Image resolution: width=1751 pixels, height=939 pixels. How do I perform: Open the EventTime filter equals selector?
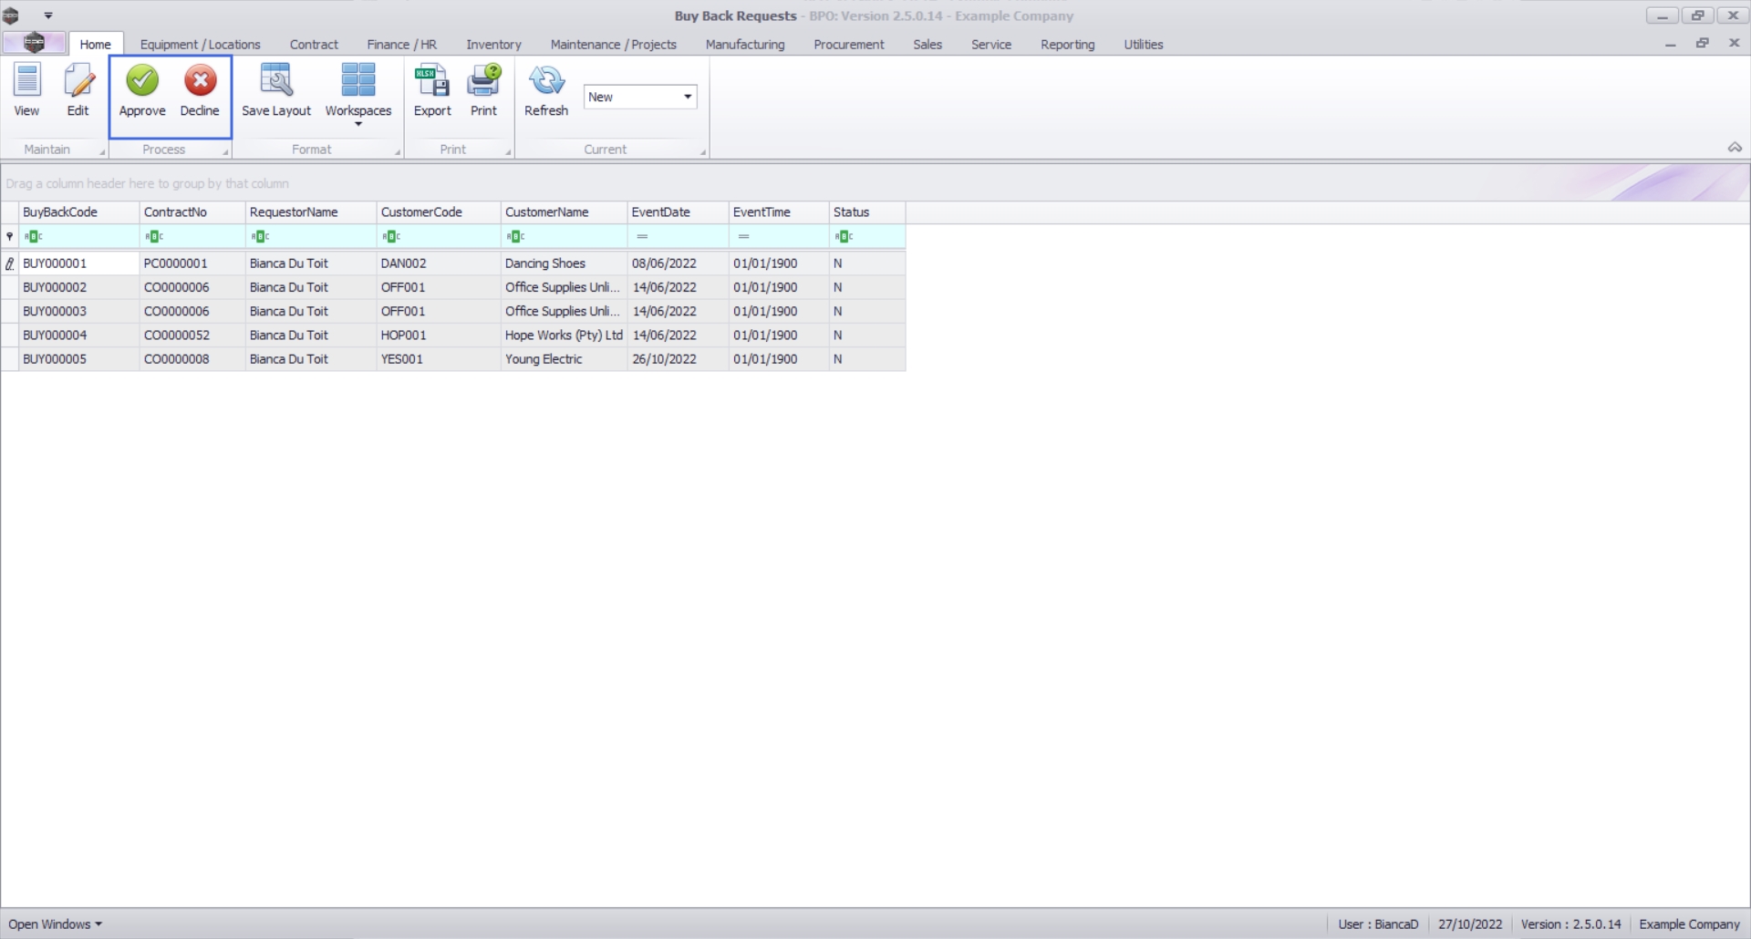click(743, 237)
